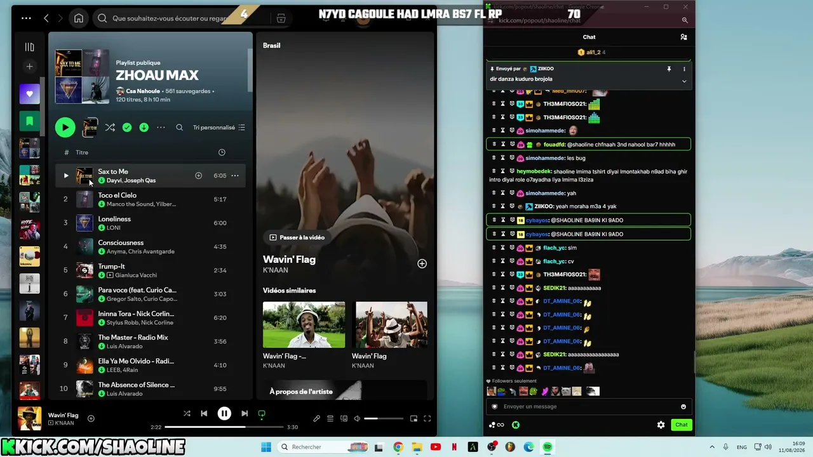Open Liked Songs in the sidebar
Image resolution: width=813 pixels, height=457 pixels.
point(29,94)
